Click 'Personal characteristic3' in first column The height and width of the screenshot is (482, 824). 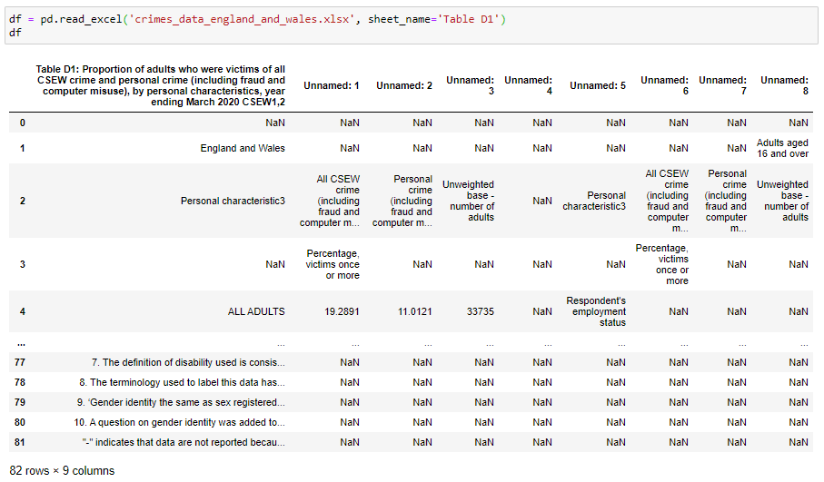coord(233,202)
